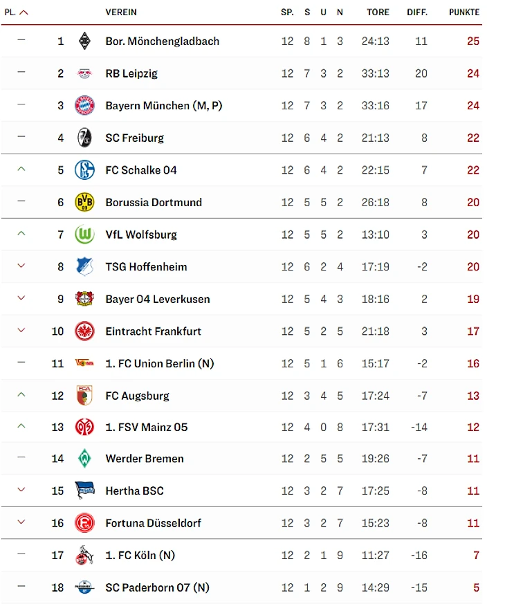Image resolution: width=505 pixels, height=604 pixels.
Task: Click the Borussia Mönchengladbach club crest
Action: 84,41
